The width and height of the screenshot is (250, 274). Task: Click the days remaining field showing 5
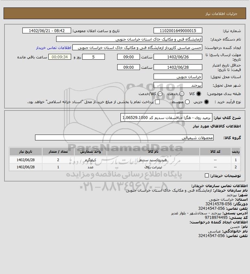click(94, 57)
